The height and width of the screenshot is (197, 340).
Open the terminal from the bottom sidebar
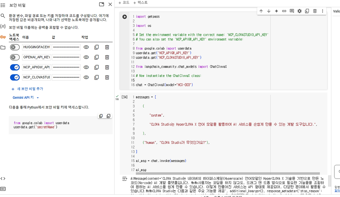(3, 189)
